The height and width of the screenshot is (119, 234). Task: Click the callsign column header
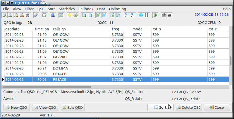tap(59, 29)
